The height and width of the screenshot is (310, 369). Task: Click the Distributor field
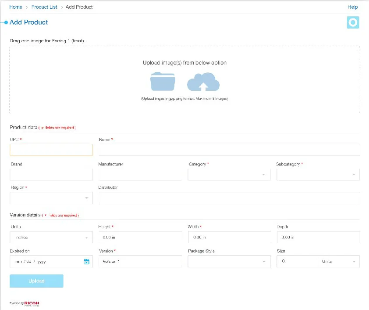click(x=230, y=198)
